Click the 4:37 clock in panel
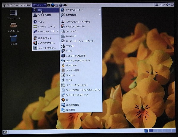Viewport: 178px width, 137px height. click(163, 5)
